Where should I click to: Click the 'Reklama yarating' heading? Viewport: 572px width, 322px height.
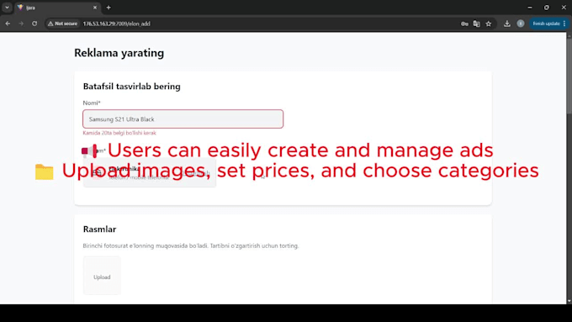[x=119, y=53]
